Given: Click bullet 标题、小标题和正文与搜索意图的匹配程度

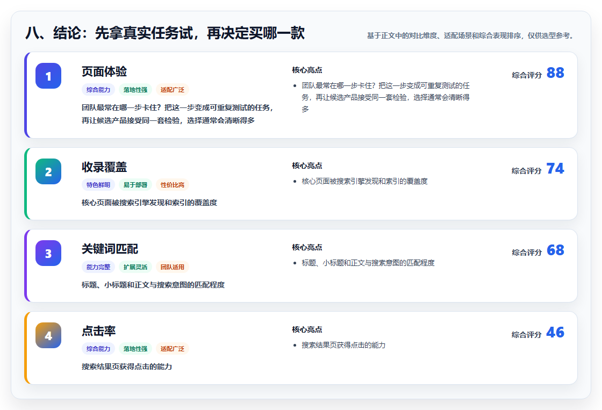Looking at the screenshot, I should pos(368,263).
